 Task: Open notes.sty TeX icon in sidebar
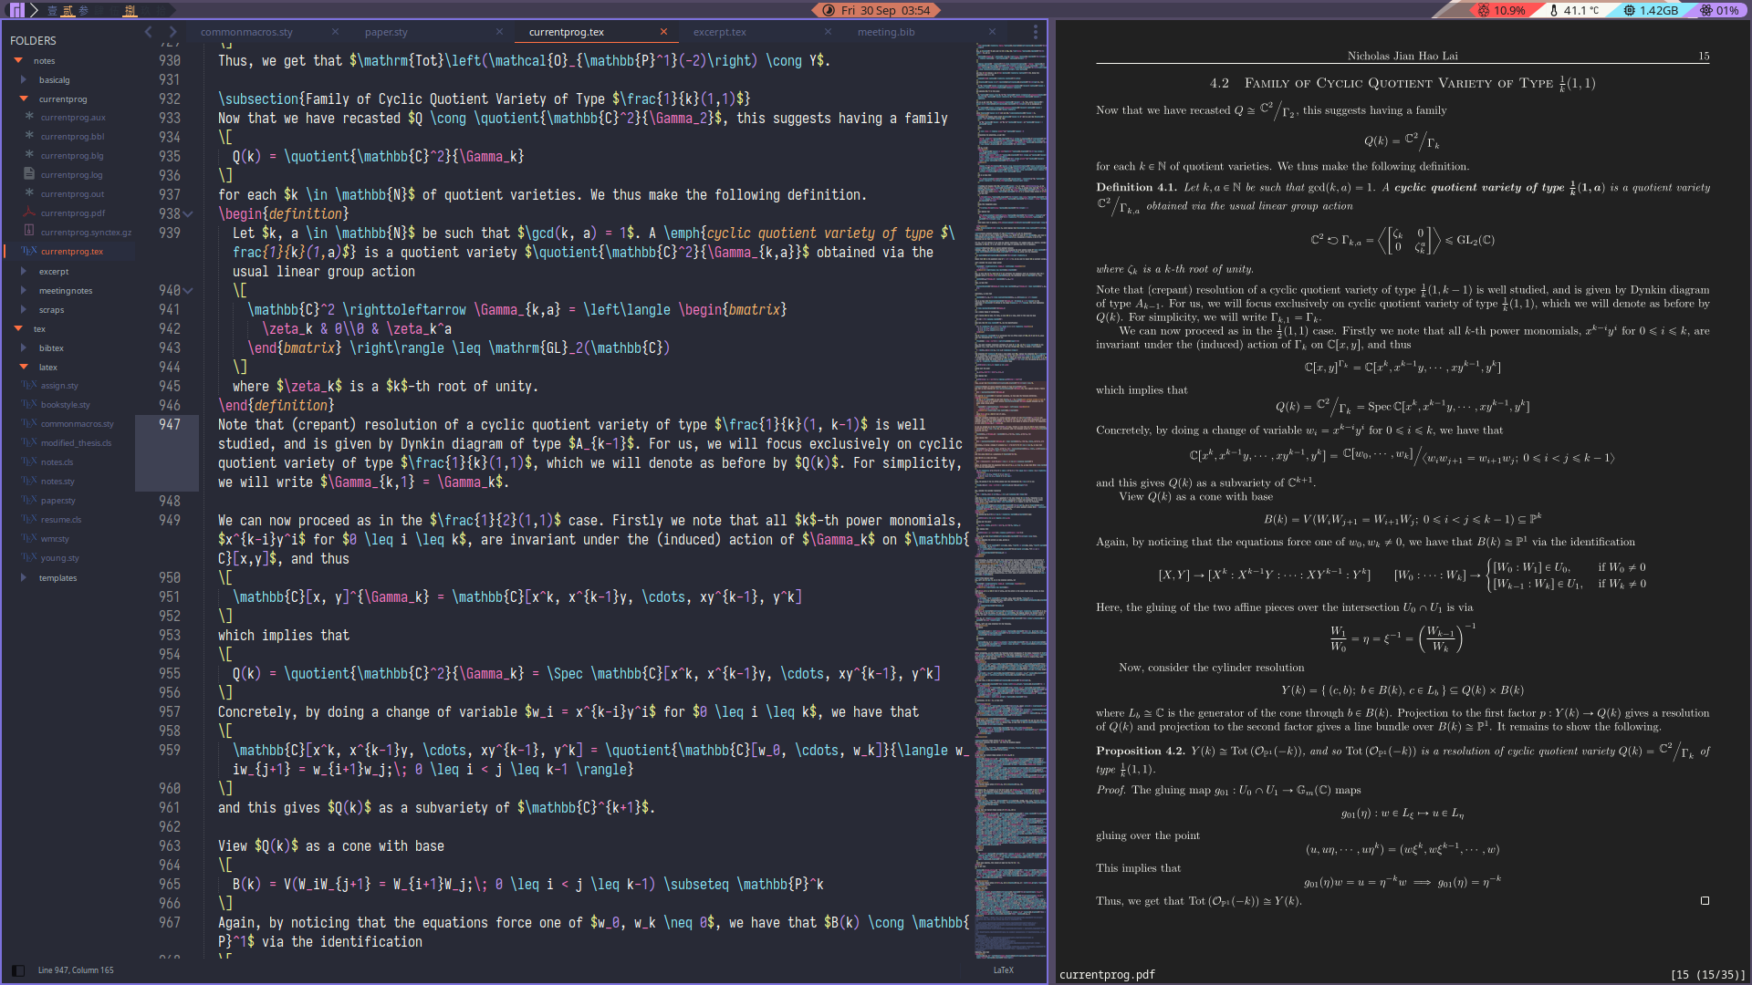[29, 481]
